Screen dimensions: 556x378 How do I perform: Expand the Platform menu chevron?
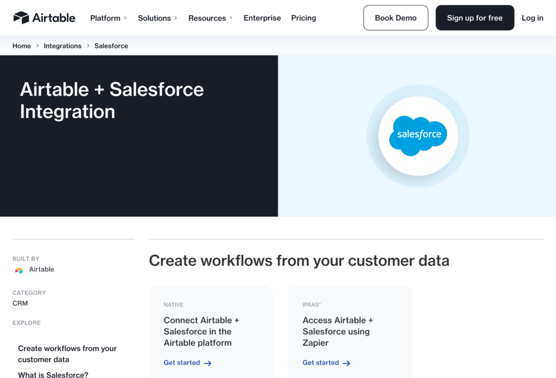point(125,18)
